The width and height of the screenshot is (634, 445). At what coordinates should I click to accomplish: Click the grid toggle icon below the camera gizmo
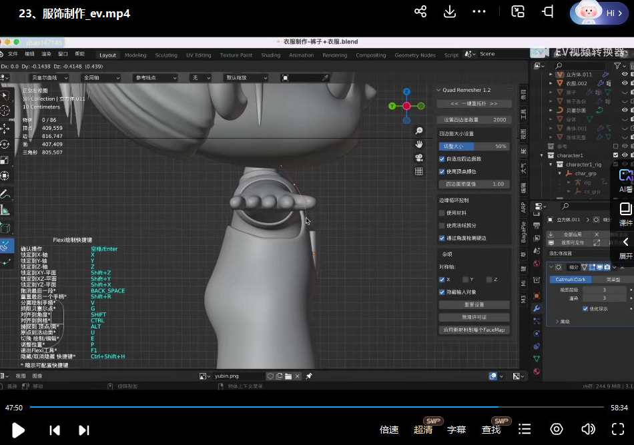[419, 172]
